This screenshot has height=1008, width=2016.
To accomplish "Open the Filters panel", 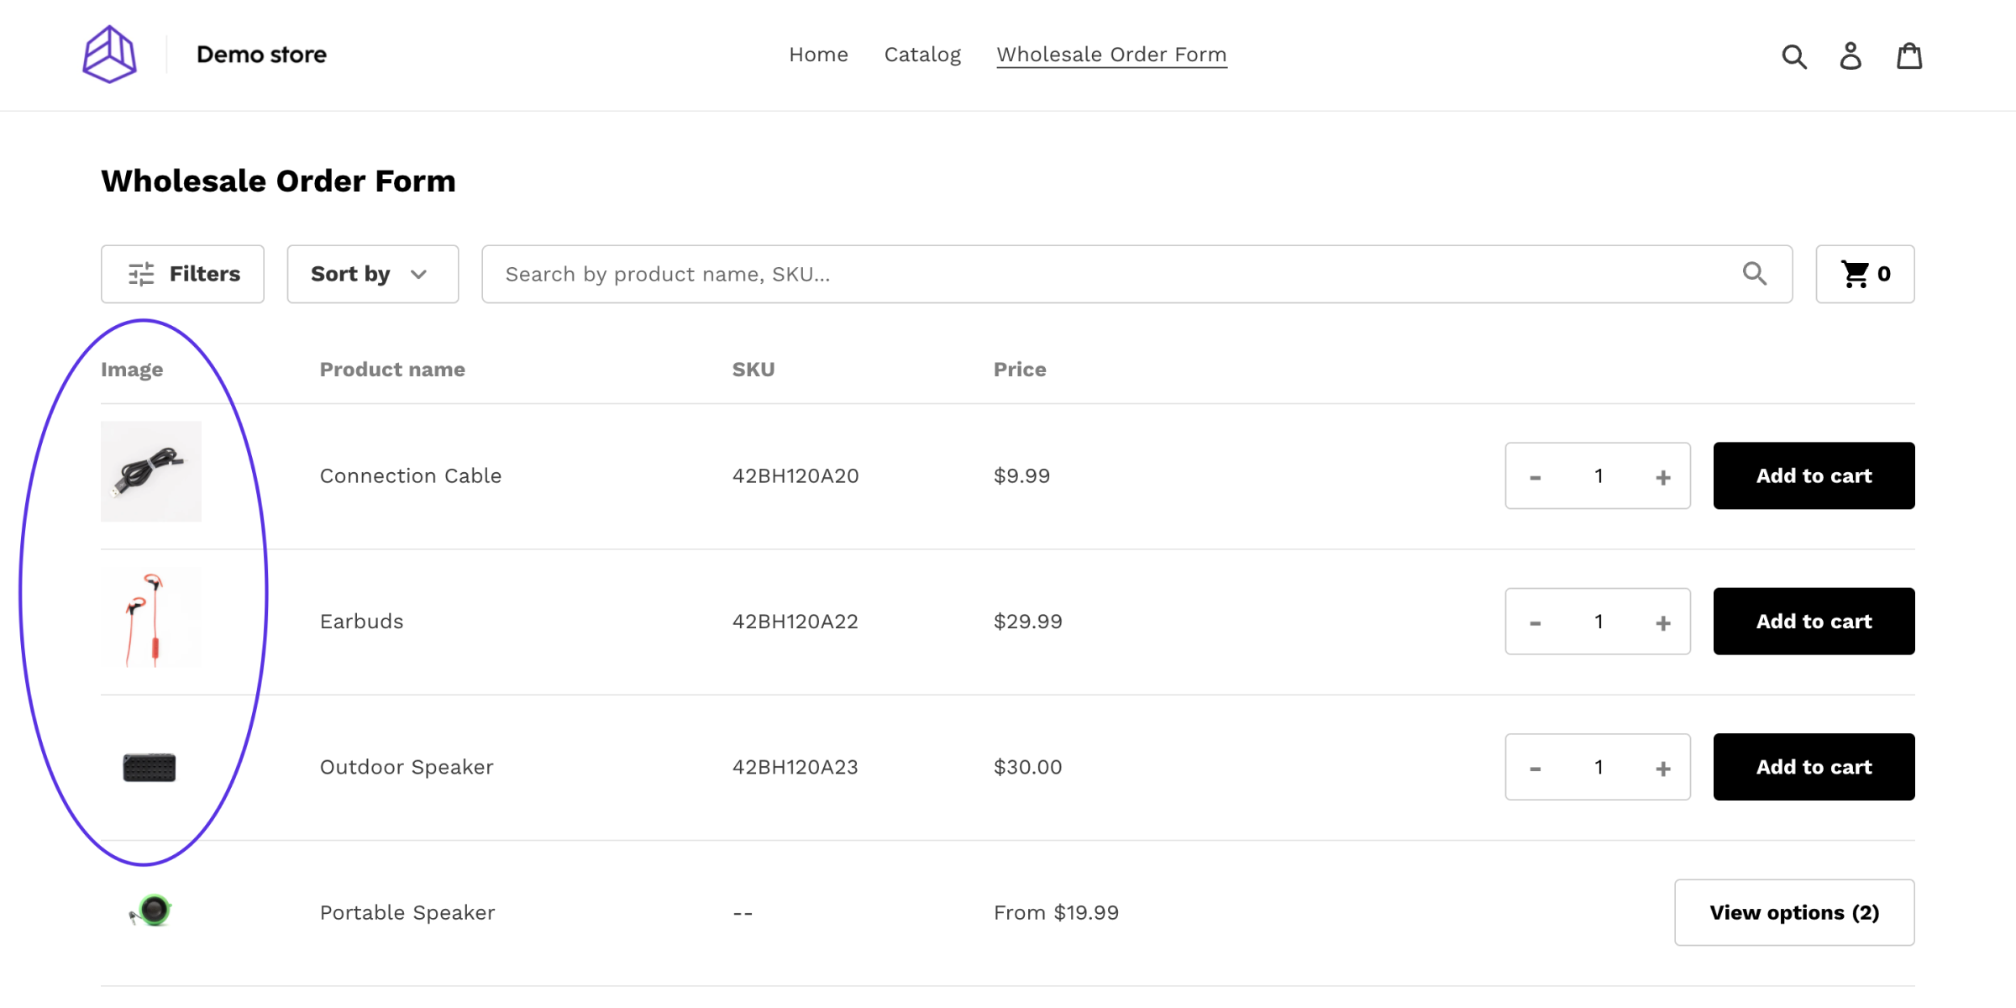I will point(182,274).
